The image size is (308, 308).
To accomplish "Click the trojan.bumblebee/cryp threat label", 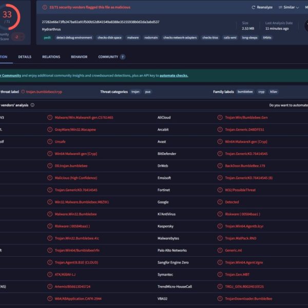I will (44, 92).
